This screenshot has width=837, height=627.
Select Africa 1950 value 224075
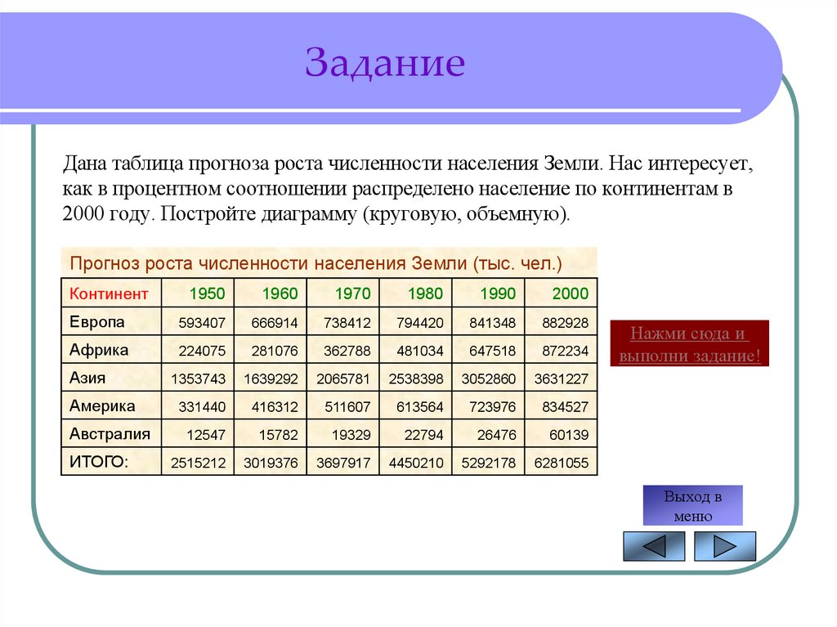tap(198, 351)
